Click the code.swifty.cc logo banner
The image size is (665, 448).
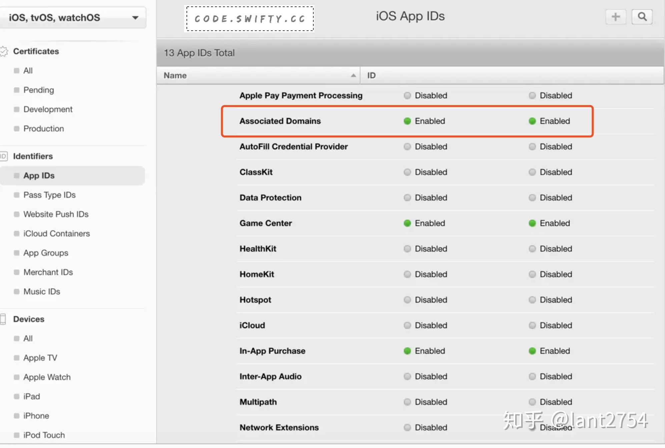(249, 19)
